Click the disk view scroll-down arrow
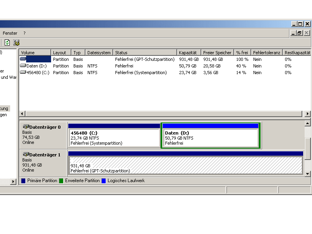Image resolution: width=312 pixels, height=234 pixels. click(307, 174)
